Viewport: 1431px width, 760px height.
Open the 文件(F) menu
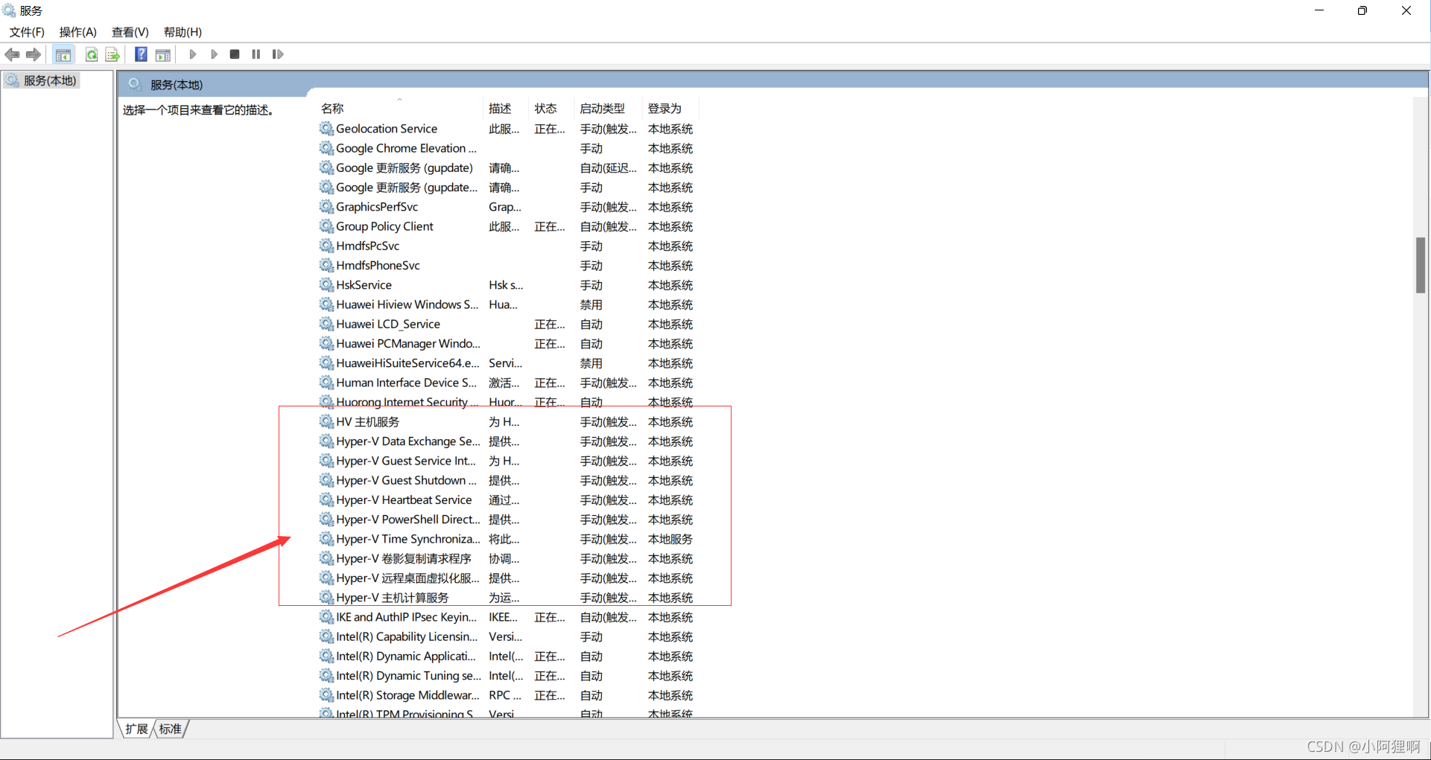[x=27, y=32]
